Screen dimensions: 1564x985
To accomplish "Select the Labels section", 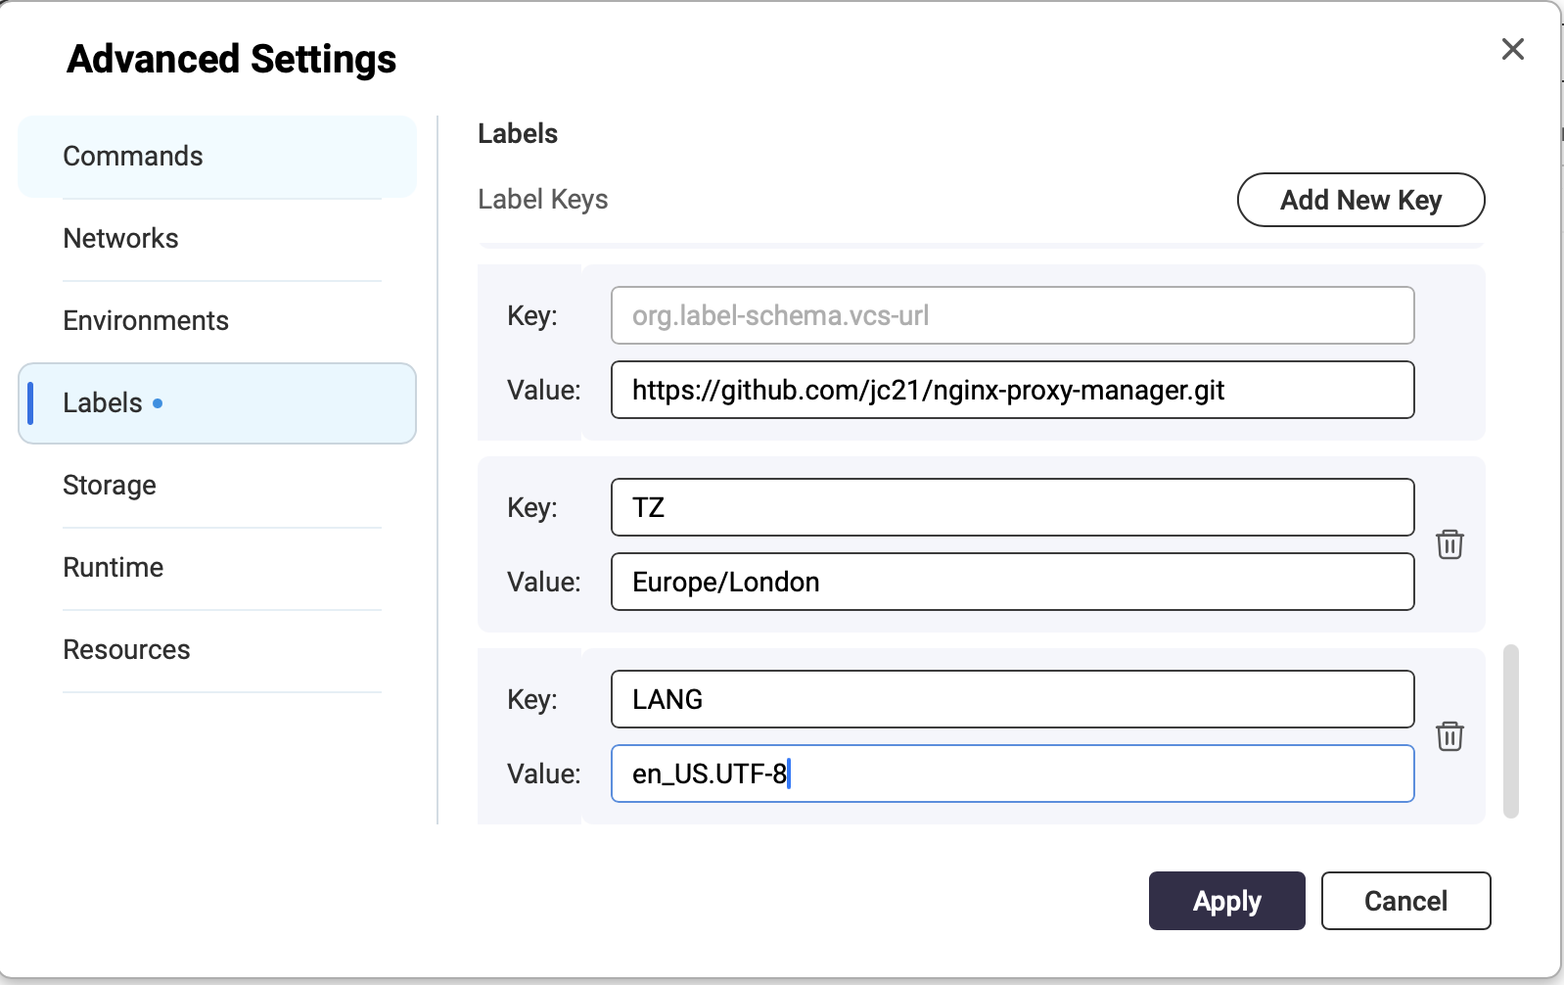I will 217,403.
